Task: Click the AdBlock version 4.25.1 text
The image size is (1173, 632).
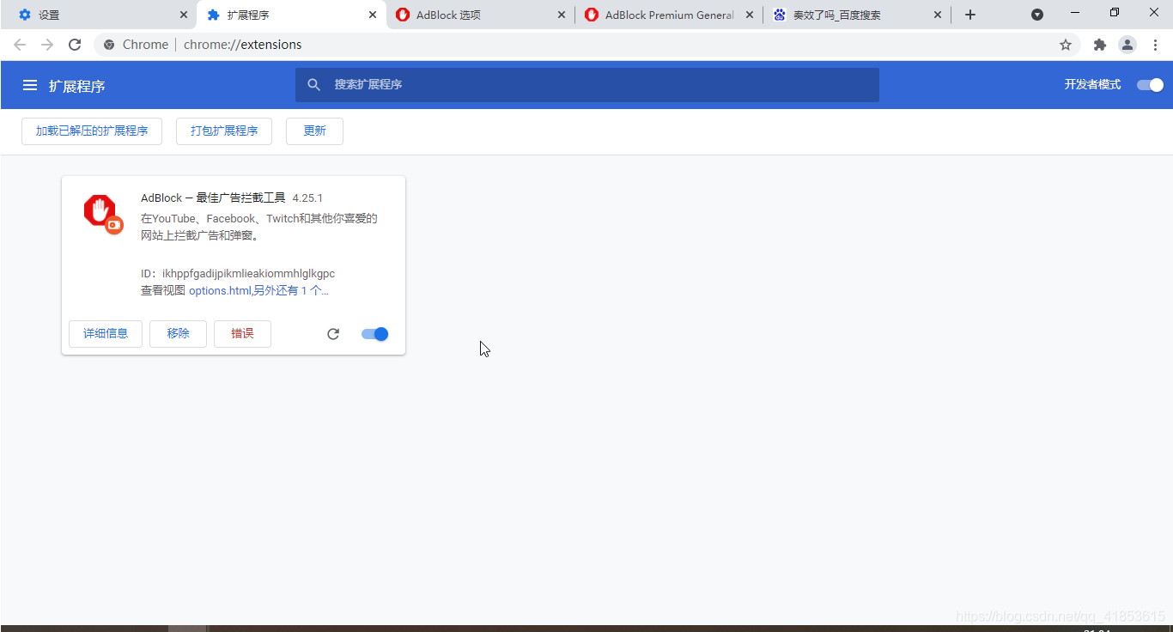Action: tap(307, 198)
